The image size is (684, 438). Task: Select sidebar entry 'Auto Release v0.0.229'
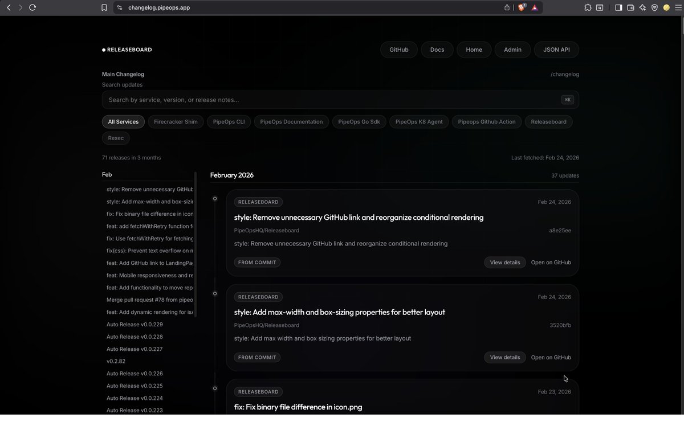click(135, 325)
